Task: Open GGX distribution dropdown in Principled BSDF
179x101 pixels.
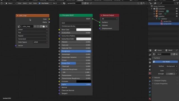Action: click(76, 23)
